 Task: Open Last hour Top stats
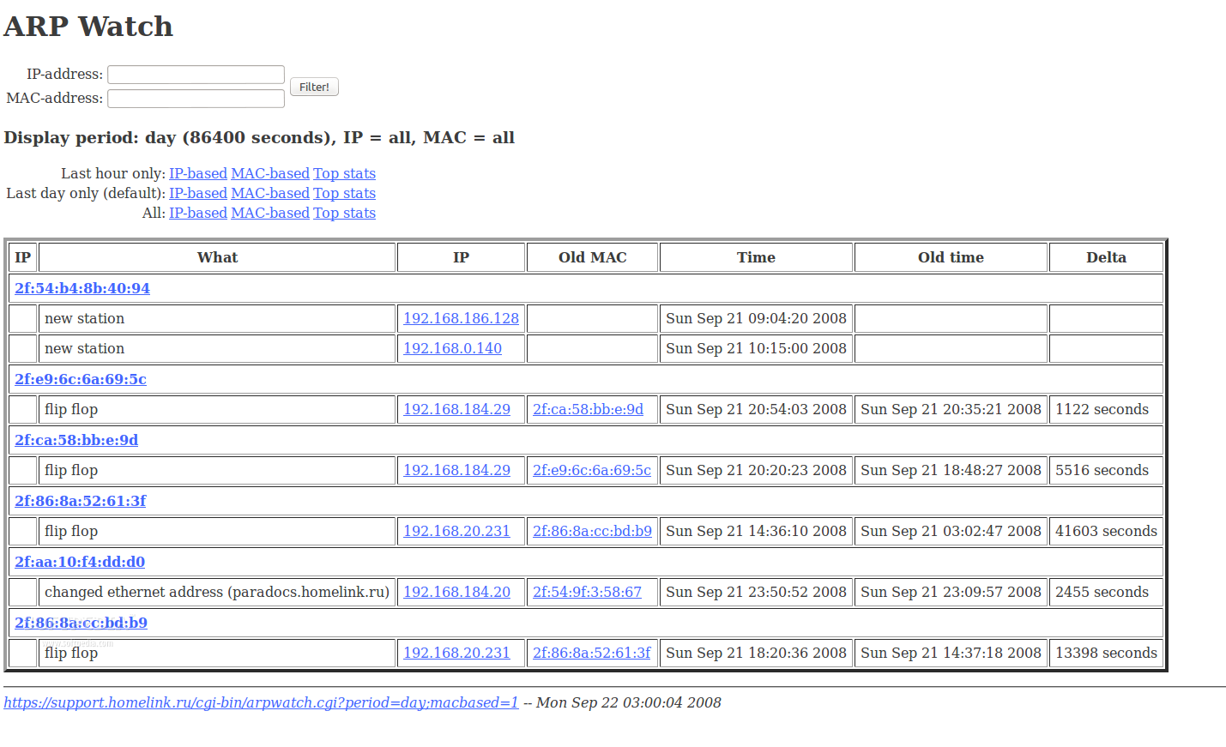click(x=344, y=173)
